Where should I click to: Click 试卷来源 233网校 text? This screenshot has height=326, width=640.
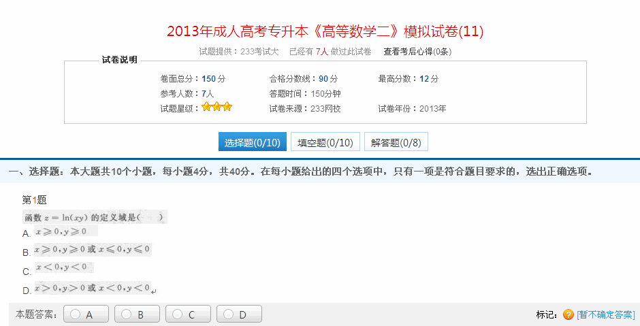pyautogui.click(x=305, y=108)
